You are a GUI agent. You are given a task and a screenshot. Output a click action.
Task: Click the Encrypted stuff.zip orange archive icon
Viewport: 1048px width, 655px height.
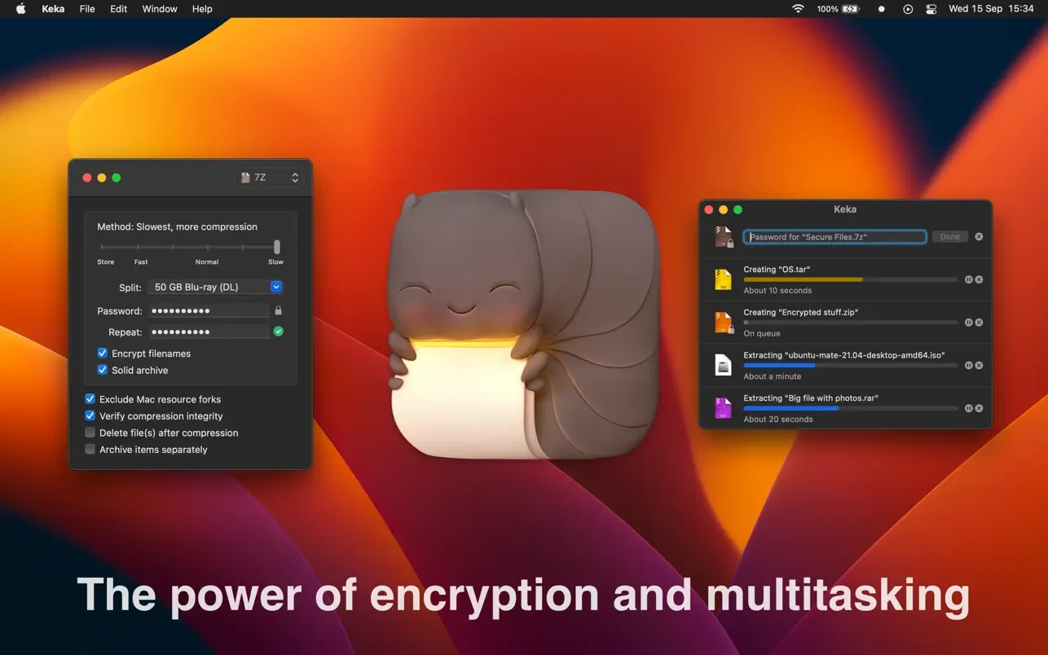pyautogui.click(x=723, y=322)
